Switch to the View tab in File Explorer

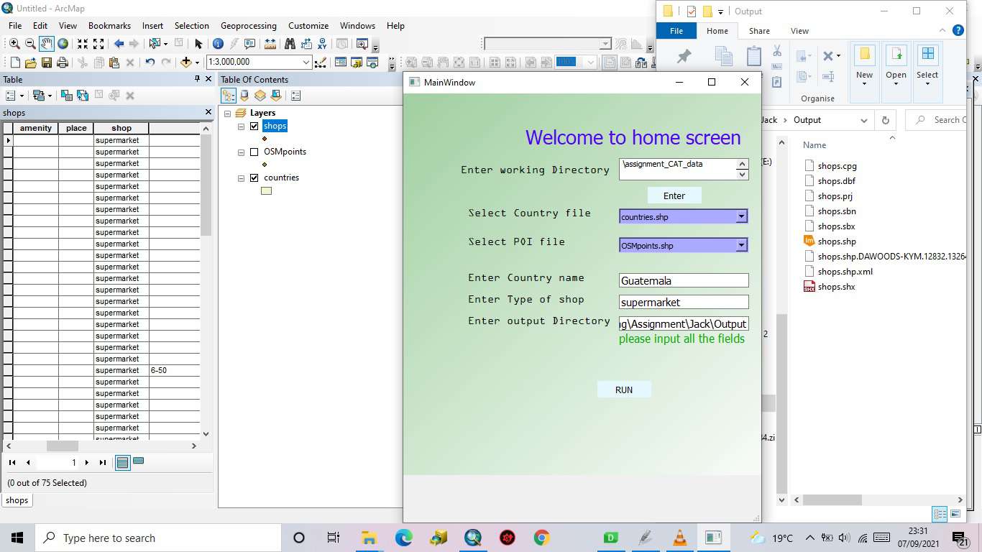click(x=799, y=31)
